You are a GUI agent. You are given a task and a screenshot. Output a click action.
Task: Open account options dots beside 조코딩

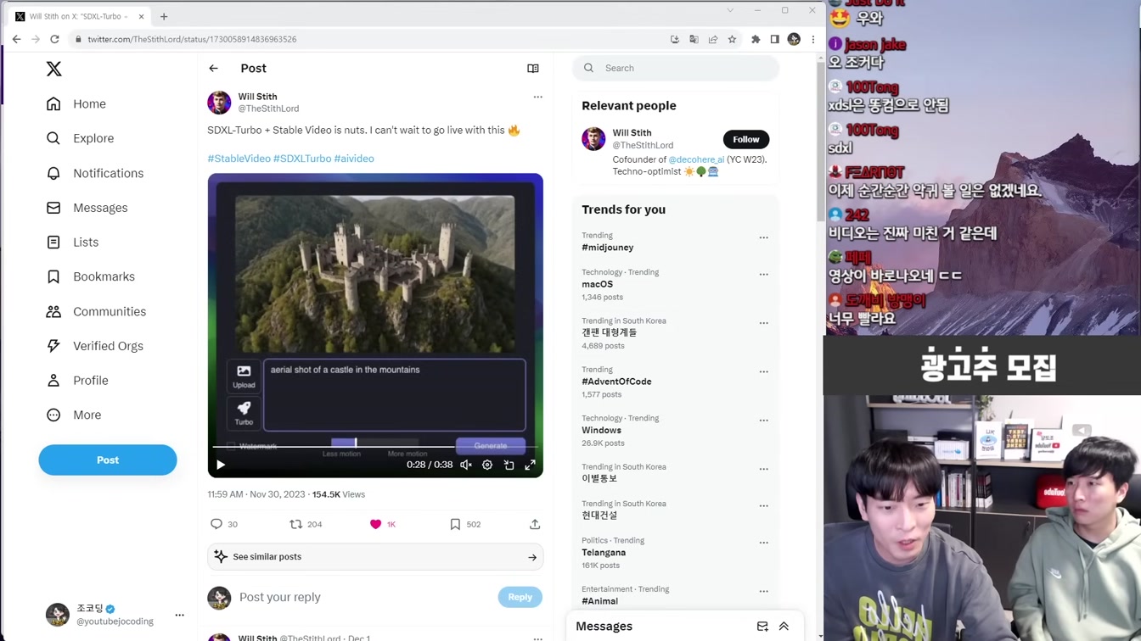(x=179, y=615)
